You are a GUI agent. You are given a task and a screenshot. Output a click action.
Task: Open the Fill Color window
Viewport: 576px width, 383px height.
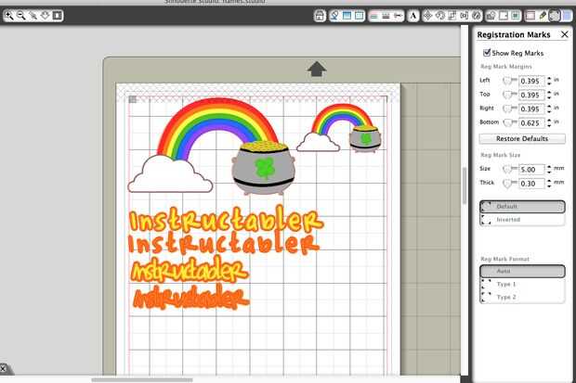pos(334,16)
